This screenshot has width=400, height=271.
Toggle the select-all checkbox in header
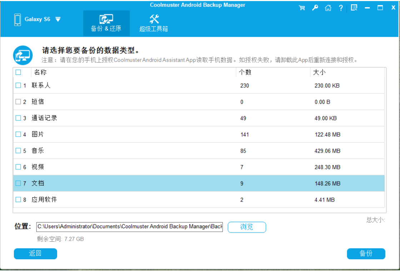(x=18, y=72)
